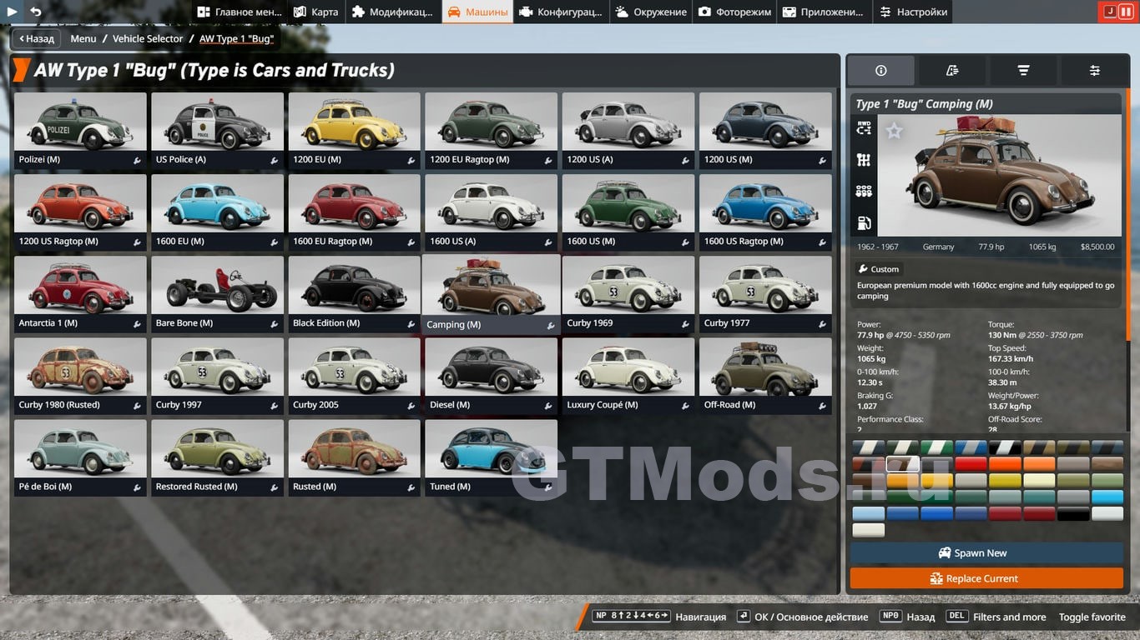This screenshot has height=640, width=1140.
Task: Open the Фоторежим photo mode tab
Action: tap(734, 12)
